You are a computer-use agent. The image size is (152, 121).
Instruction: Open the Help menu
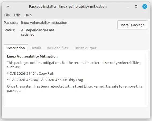click(x=28, y=15)
